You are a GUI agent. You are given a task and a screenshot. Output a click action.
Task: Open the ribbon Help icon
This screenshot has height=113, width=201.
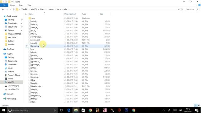(199, 5)
